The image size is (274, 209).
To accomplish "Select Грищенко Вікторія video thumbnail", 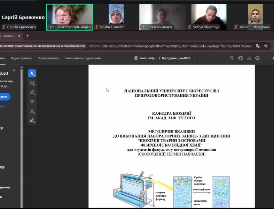I will coord(70,17).
